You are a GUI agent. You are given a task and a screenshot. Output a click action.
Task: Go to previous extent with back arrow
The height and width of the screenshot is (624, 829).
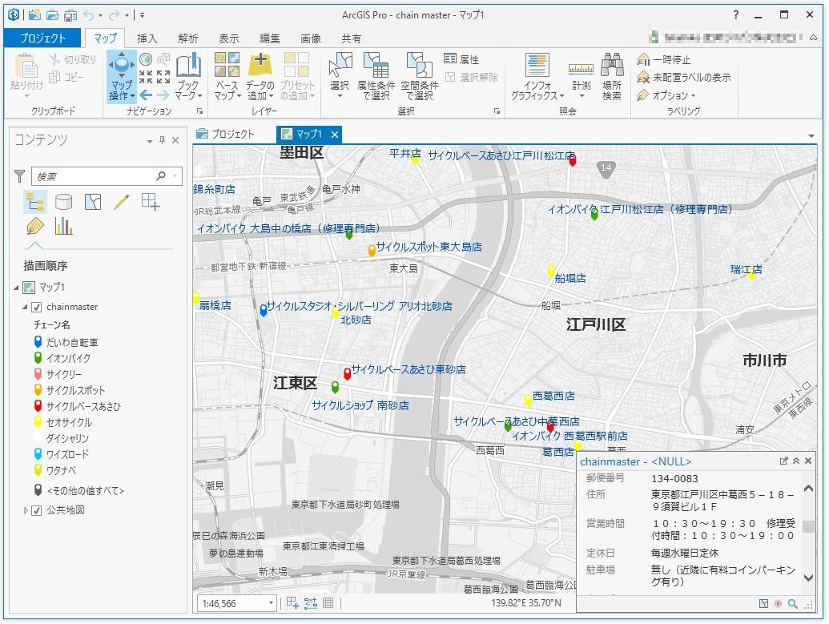[x=146, y=95]
